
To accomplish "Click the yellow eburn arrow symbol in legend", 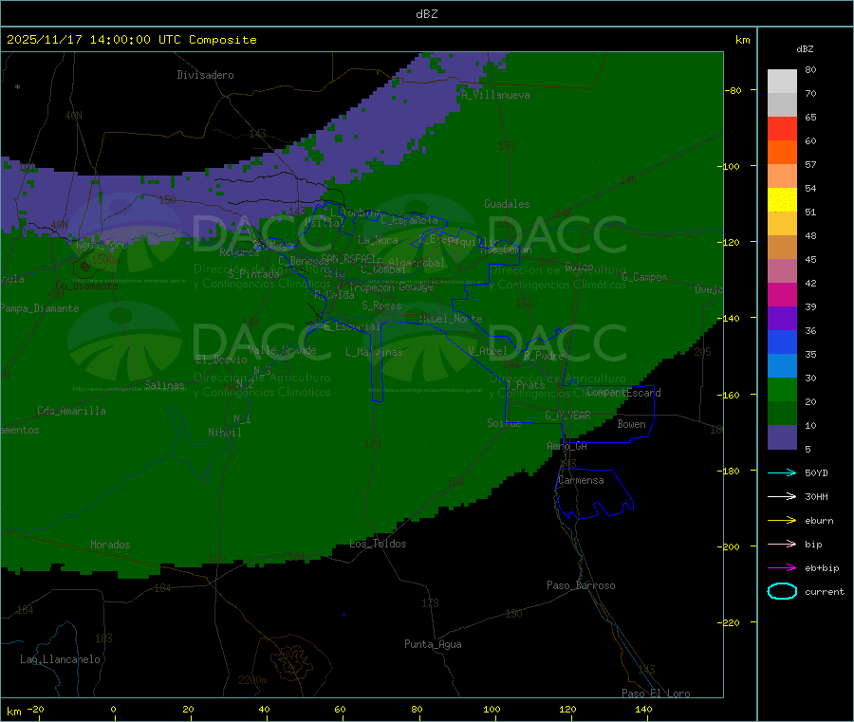I will pyautogui.click(x=782, y=521).
